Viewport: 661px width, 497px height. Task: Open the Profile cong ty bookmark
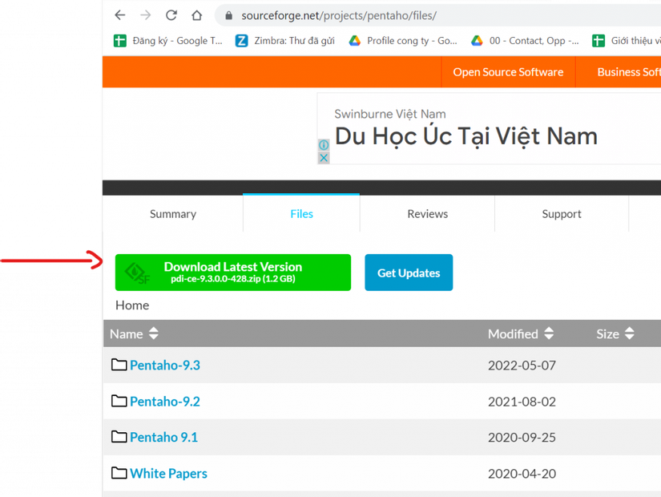pyautogui.click(x=402, y=41)
